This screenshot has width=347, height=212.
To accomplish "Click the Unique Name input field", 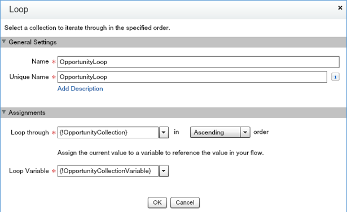I will (x=192, y=77).
